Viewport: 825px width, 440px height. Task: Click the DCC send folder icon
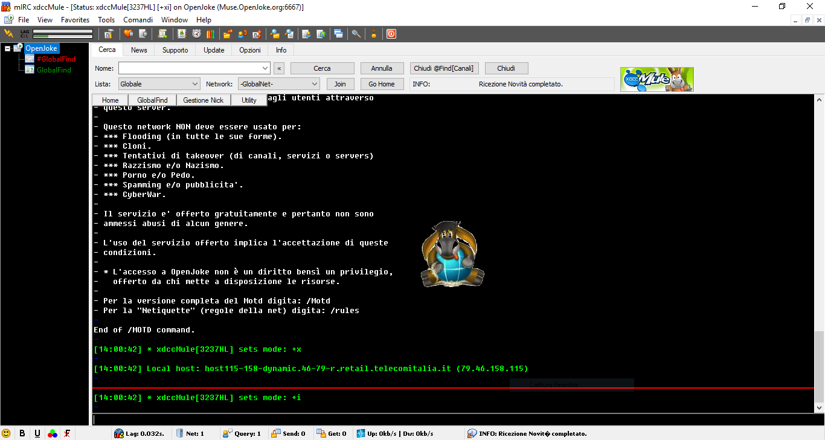228,34
